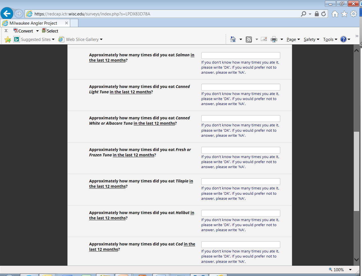
Task: Click the Print icon in command bar
Action: click(274, 40)
